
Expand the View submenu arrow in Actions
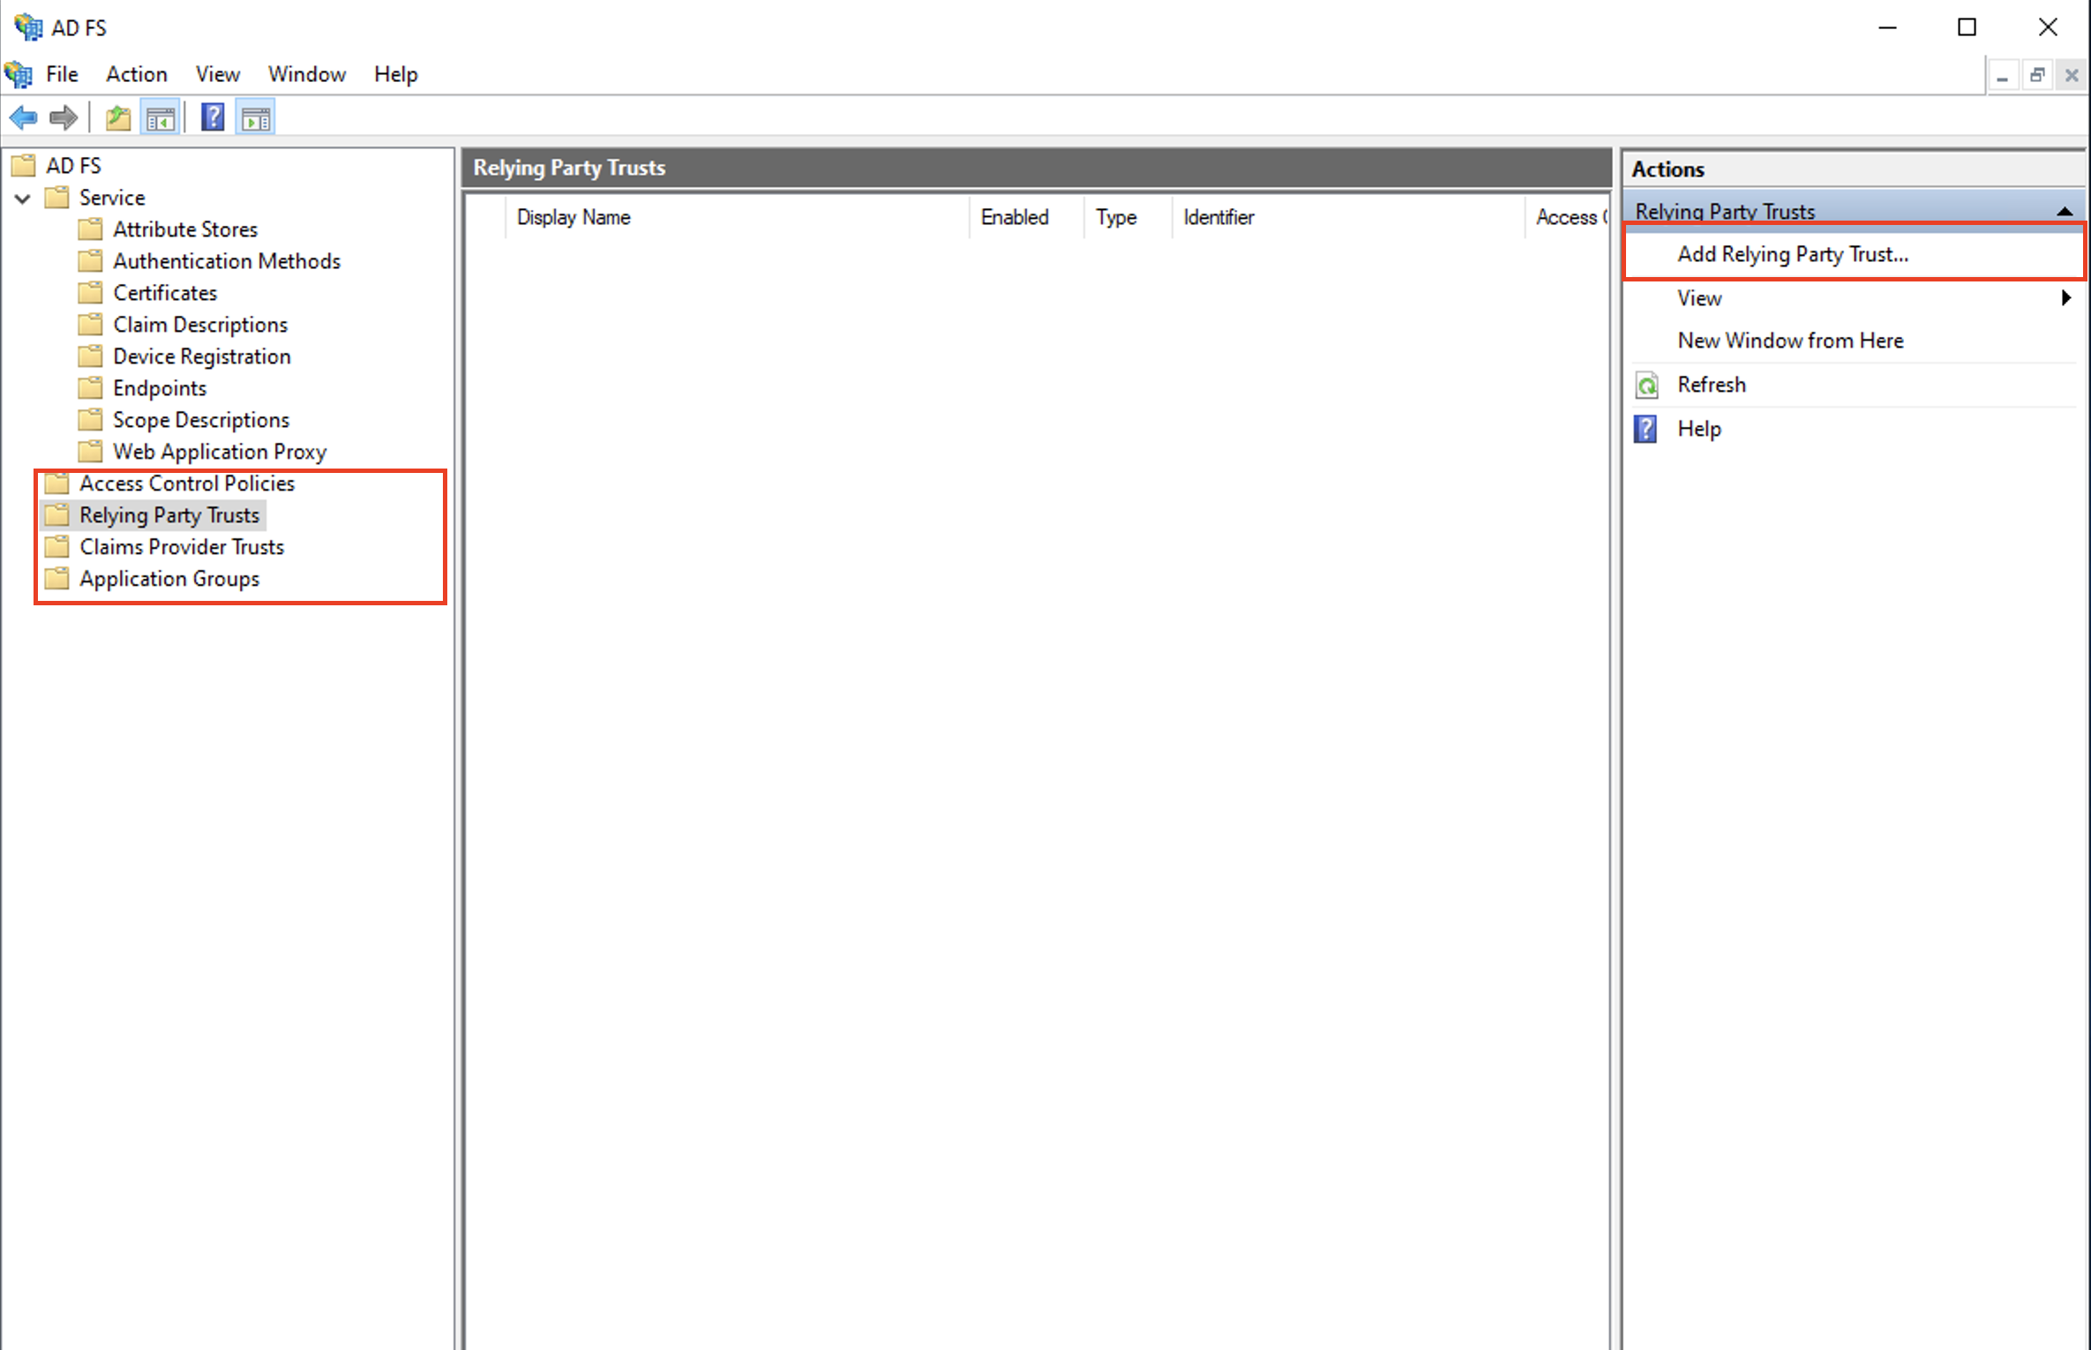pos(2065,297)
